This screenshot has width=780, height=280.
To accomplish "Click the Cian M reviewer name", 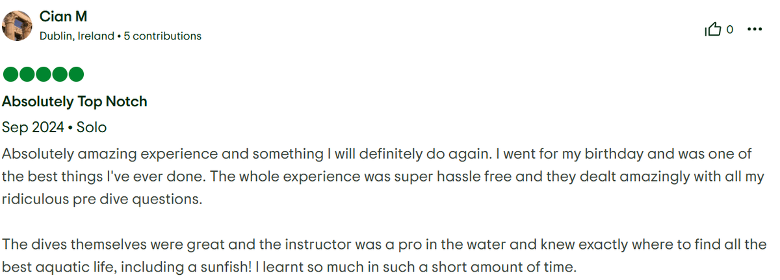I will click(63, 16).
